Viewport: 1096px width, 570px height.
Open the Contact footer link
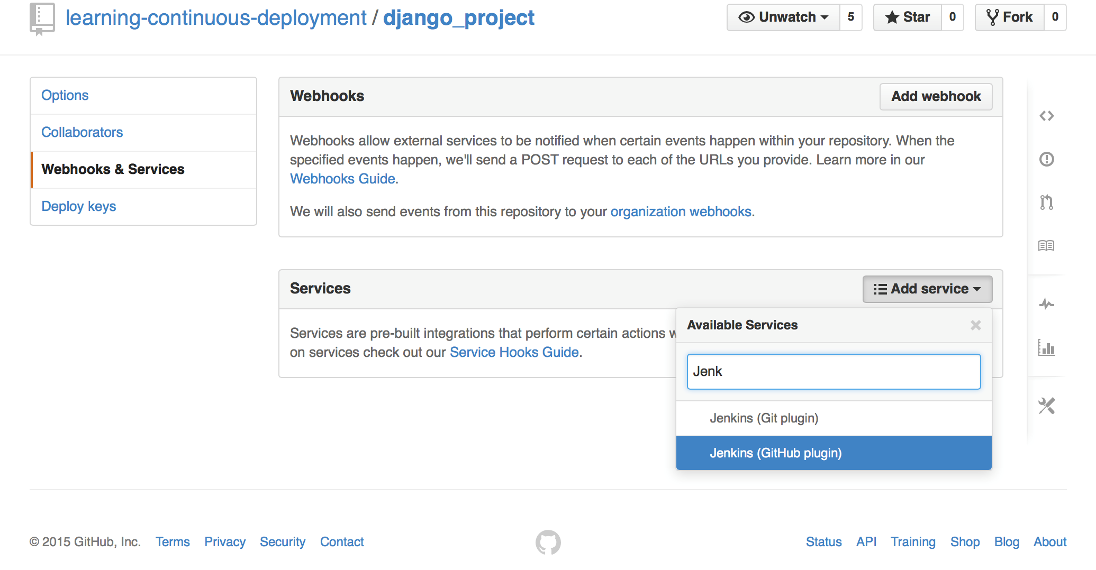click(342, 542)
